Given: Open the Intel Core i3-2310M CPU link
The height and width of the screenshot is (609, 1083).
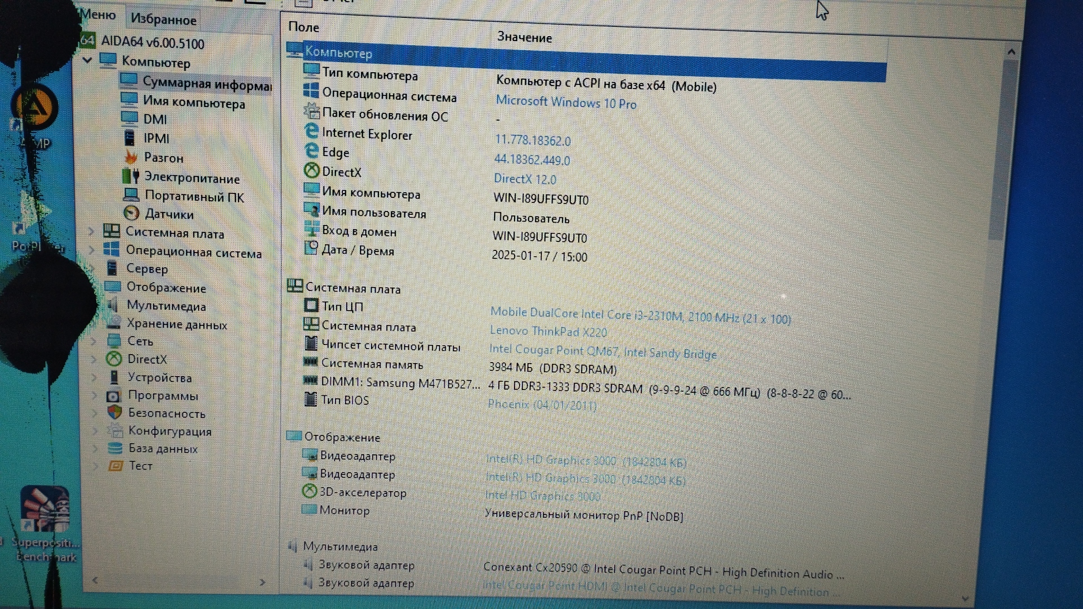Looking at the screenshot, I should pos(640,315).
